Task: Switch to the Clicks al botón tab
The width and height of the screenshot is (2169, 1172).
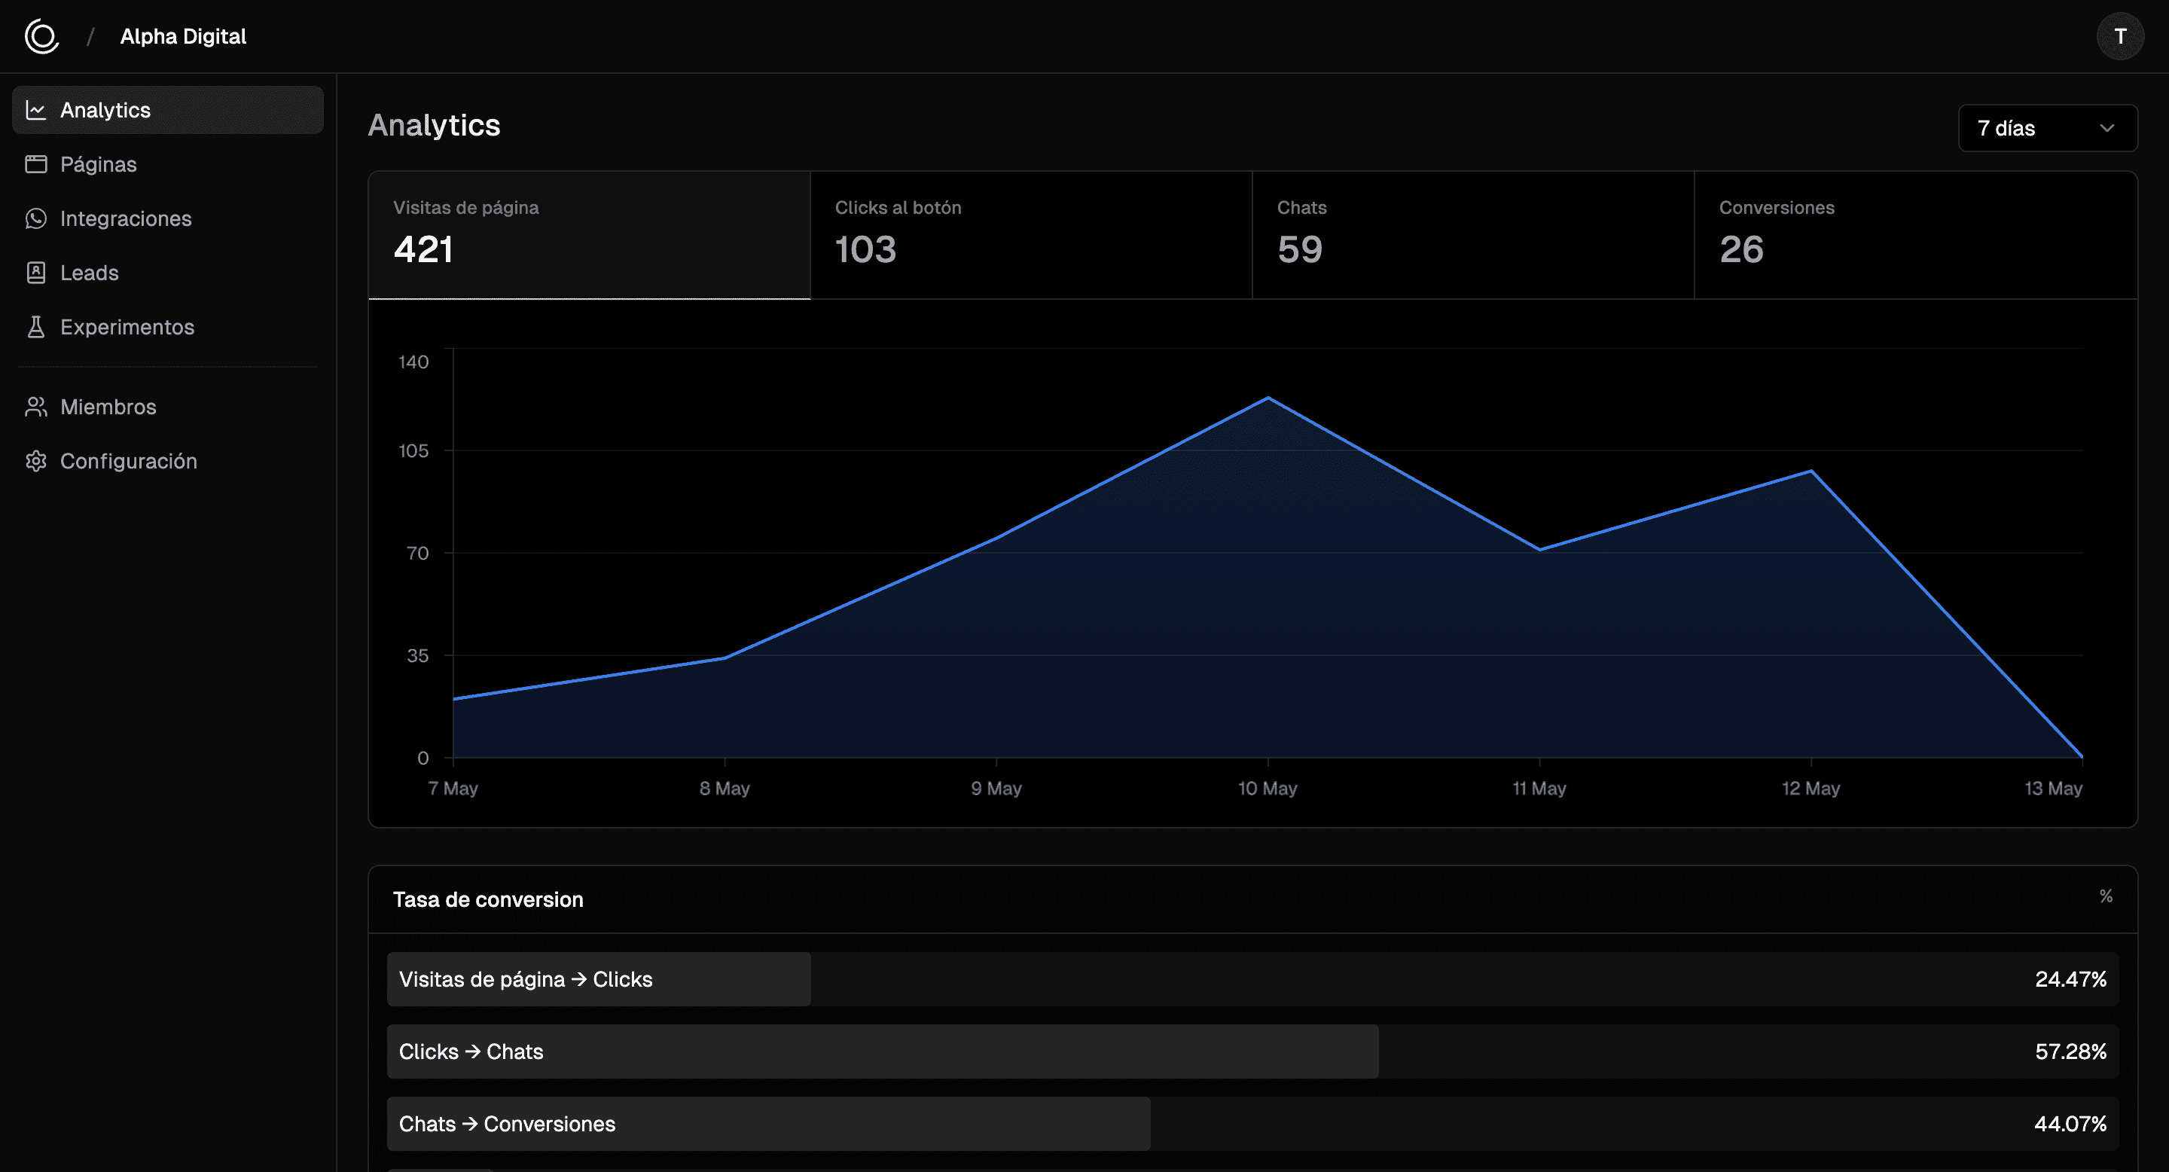Action: click(x=1030, y=235)
